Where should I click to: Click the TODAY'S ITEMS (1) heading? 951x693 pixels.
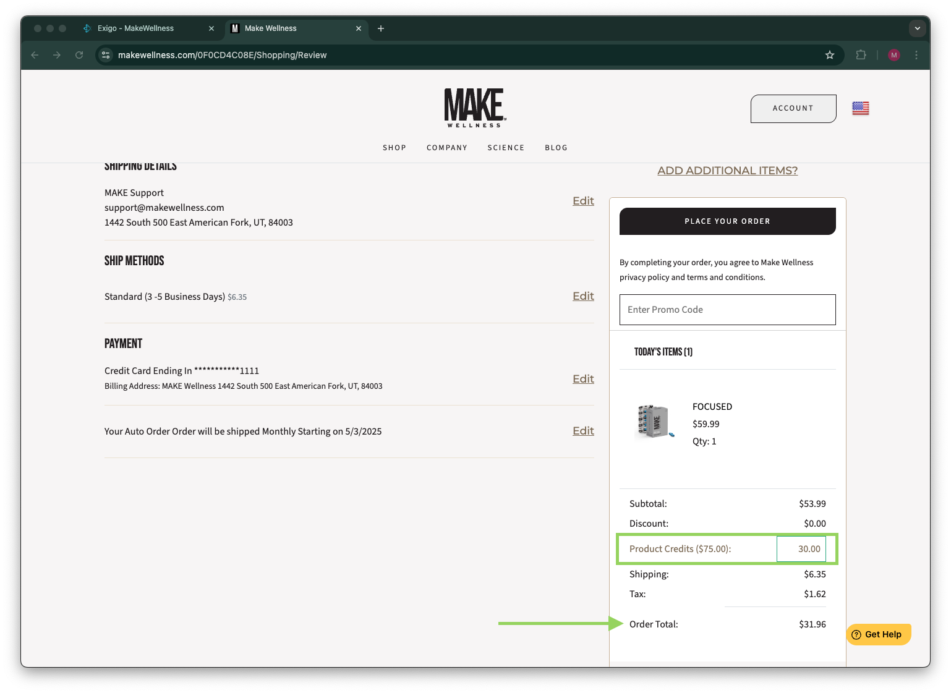pos(663,352)
